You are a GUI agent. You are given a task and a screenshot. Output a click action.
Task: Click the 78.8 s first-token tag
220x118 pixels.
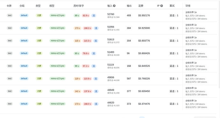tap(86, 53)
